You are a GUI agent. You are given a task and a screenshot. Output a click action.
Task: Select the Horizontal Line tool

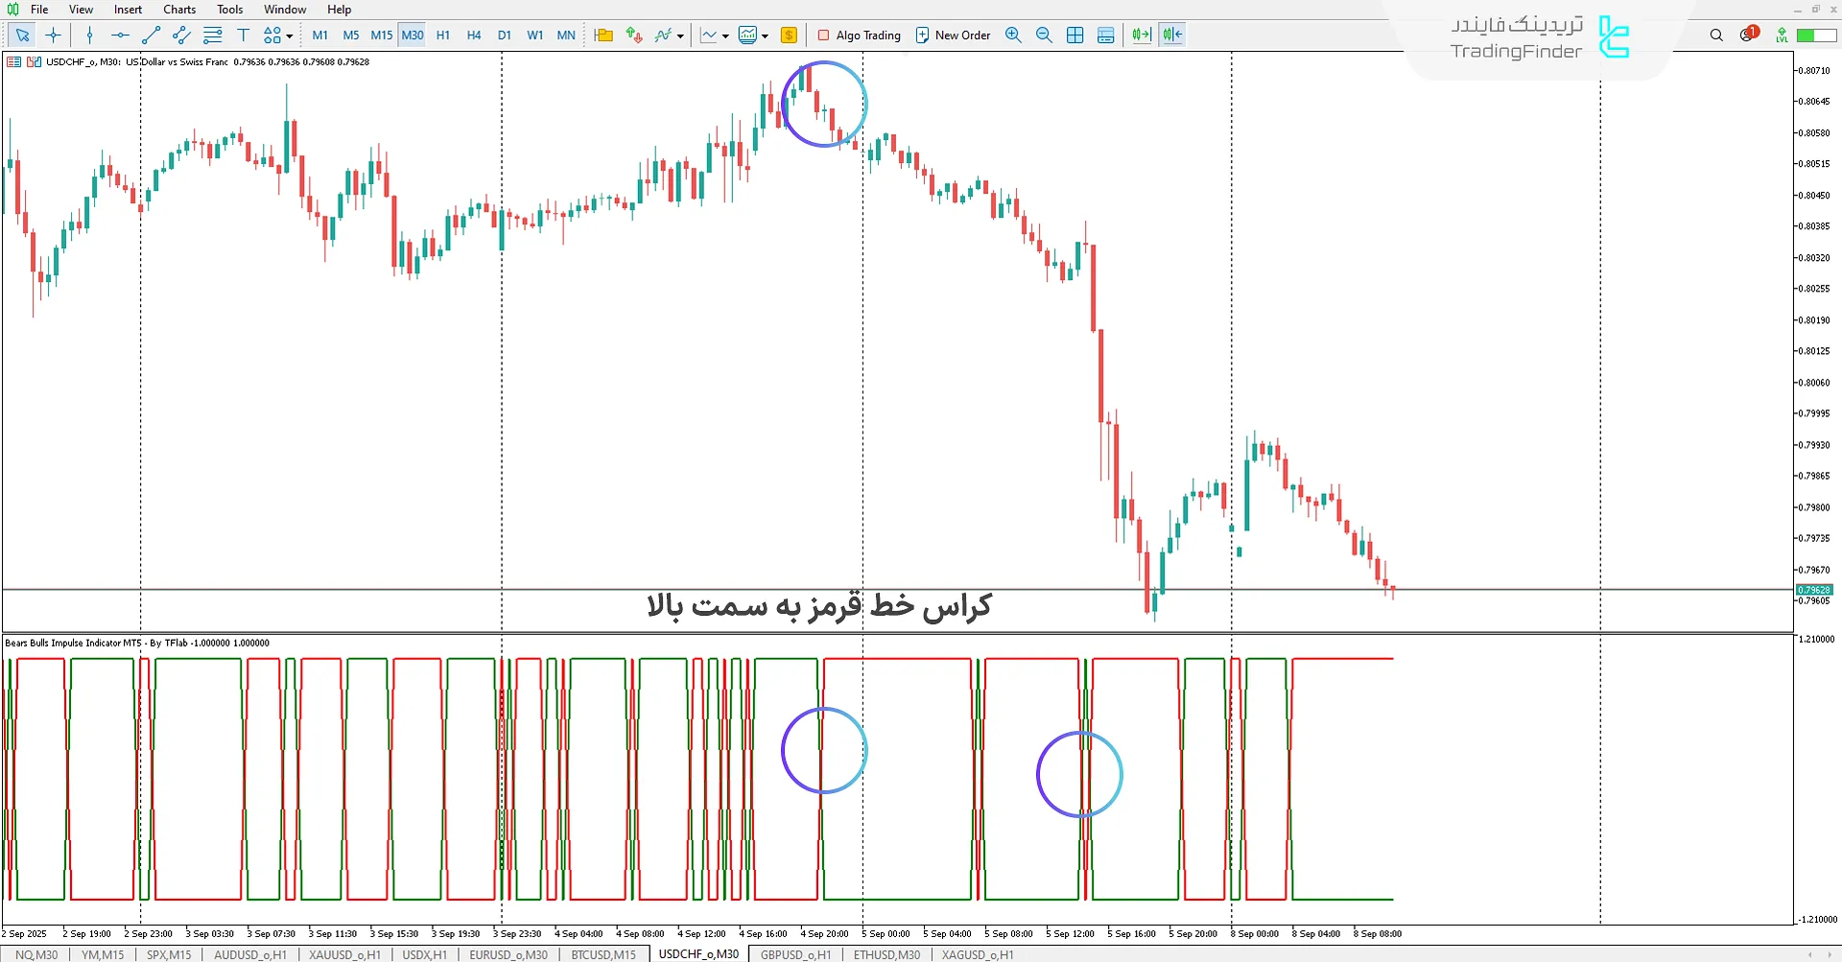[x=120, y=35]
